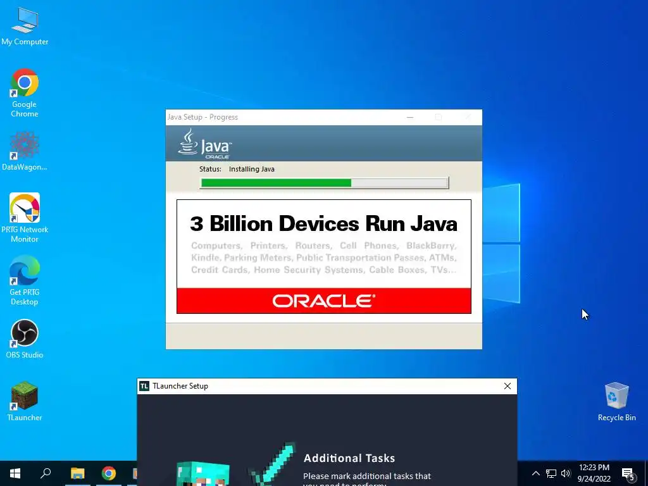This screenshot has width=648, height=486.
Task: Open My Computer desktop icon
Action: click(25, 25)
